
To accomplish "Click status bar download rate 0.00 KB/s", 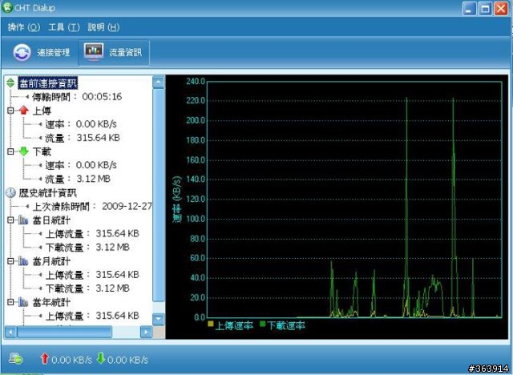I will 128,361.
